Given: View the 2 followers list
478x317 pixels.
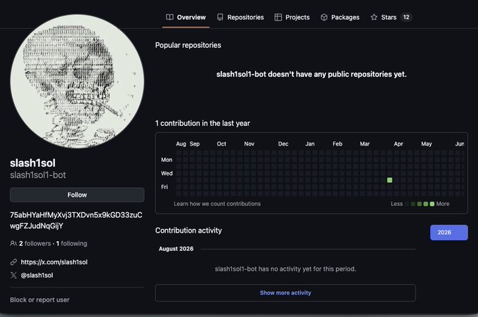Looking at the screenshot, I should point(34,243).
